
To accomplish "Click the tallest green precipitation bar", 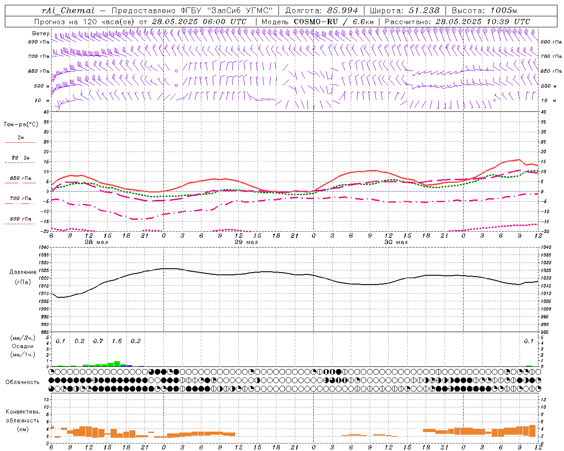I will point(117,364).
